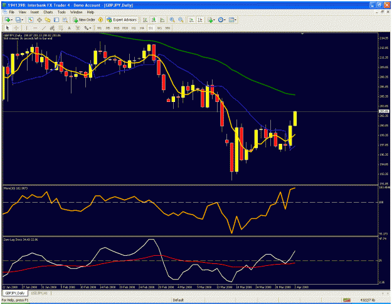Image resolution: width=392 pixels, height=304 pixels.
Task: Open the Help menu
Action: pyautogui.click(x=90, y=12)
